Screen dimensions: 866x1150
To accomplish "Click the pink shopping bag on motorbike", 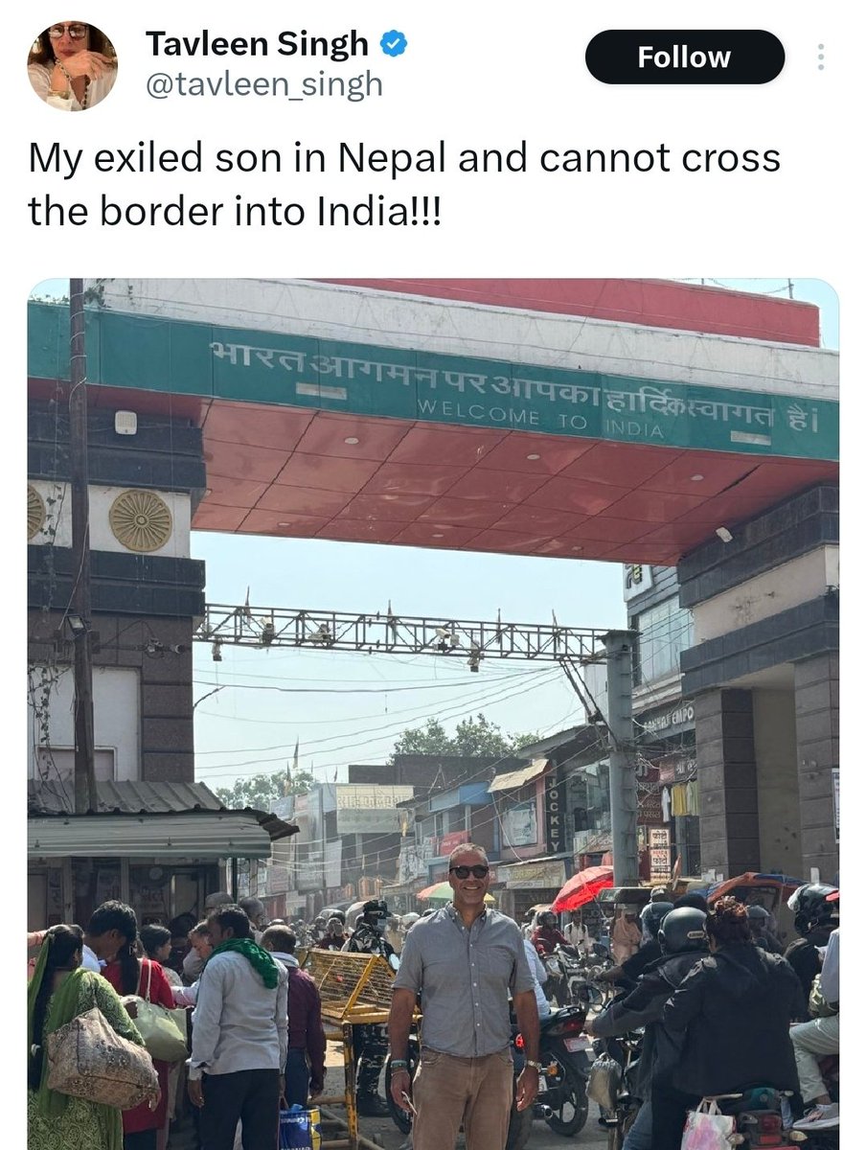I will click(x=707, y=1125).
